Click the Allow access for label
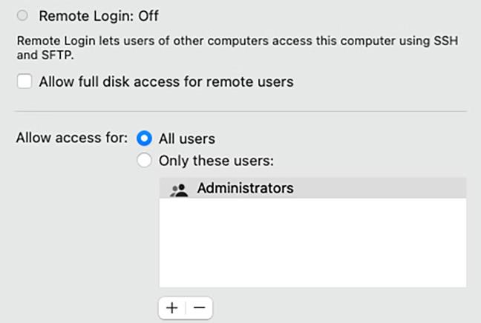Viewport: 481px width, 323px height. pos(72,139)
